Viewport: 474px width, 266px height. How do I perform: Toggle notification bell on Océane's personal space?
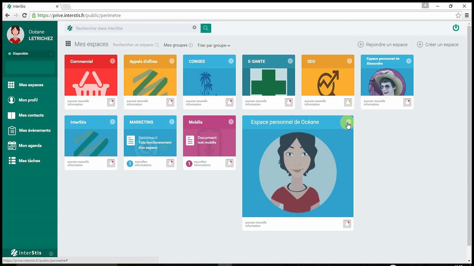click(x=347, y=224)
